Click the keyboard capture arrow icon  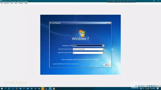click(155, 86)
